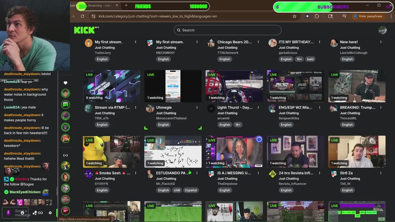This screenshot has width=395, height=222.
Task: Open the user profile avatar in Kick header
Action: coord(382,30)
